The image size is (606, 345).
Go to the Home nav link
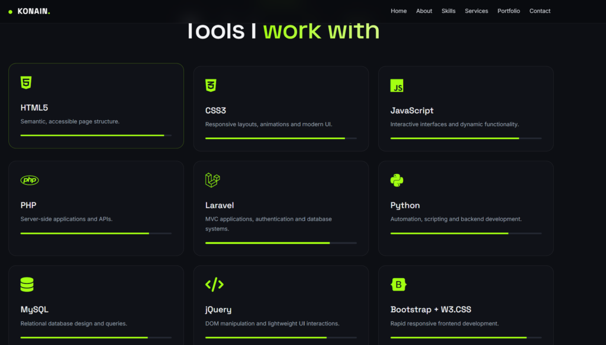[x=398, y=11]
